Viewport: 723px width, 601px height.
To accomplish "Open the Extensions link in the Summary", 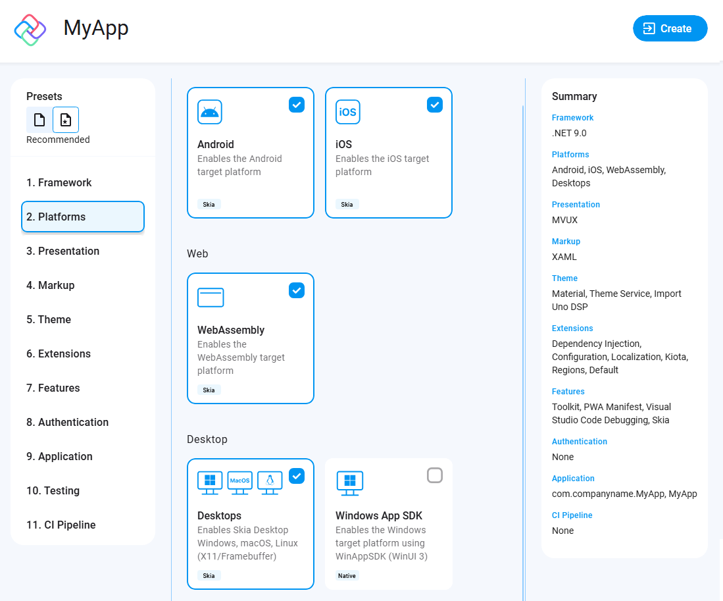I will point(572,328).
